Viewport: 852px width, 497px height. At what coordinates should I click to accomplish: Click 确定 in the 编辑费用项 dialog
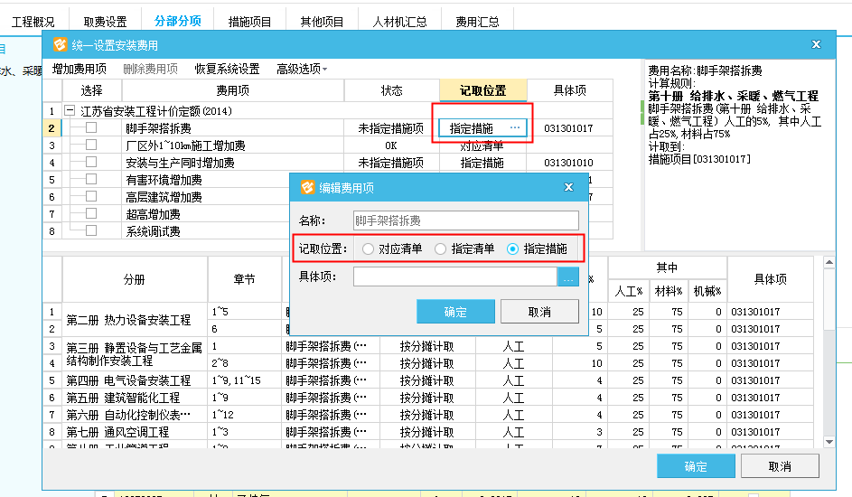(455, 312)
